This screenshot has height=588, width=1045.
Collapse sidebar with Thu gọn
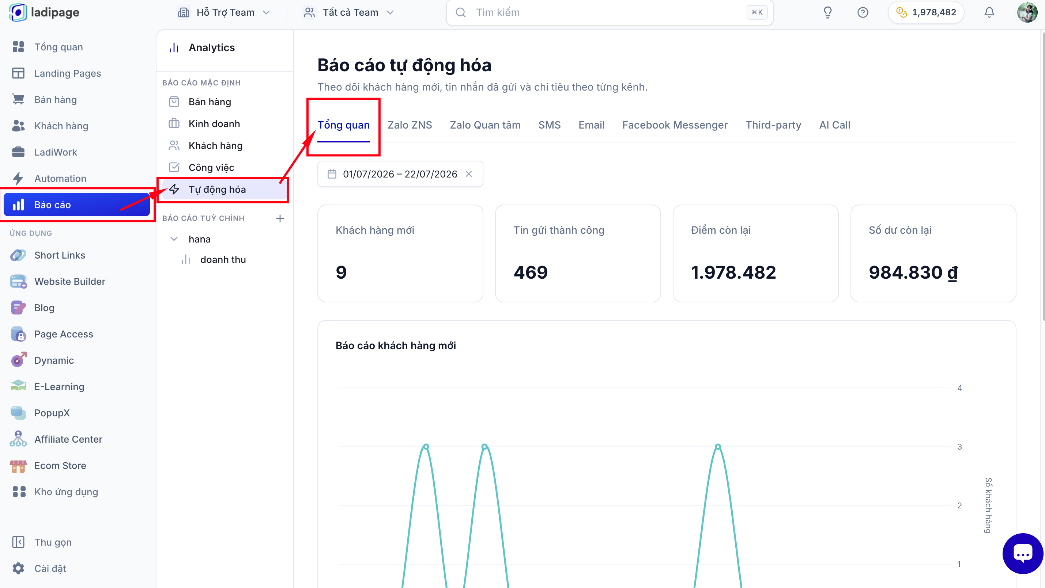[x=77, y=542]
